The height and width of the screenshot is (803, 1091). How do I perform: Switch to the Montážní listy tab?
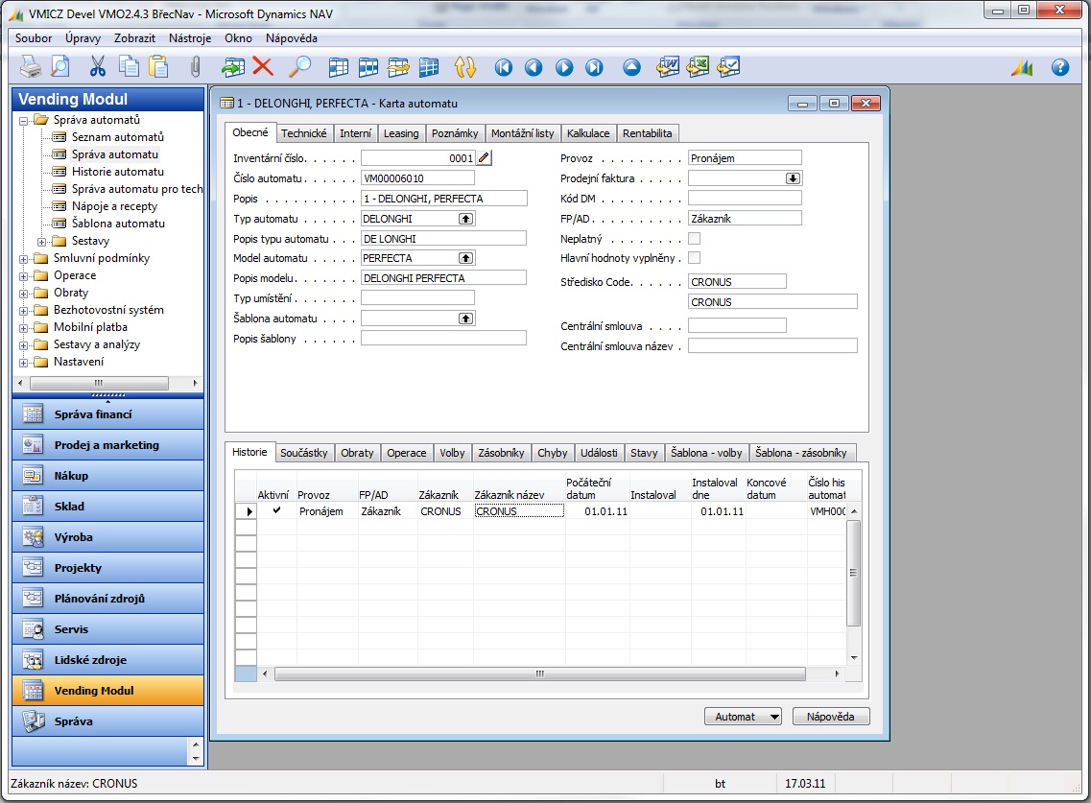(x=523, y=133)
